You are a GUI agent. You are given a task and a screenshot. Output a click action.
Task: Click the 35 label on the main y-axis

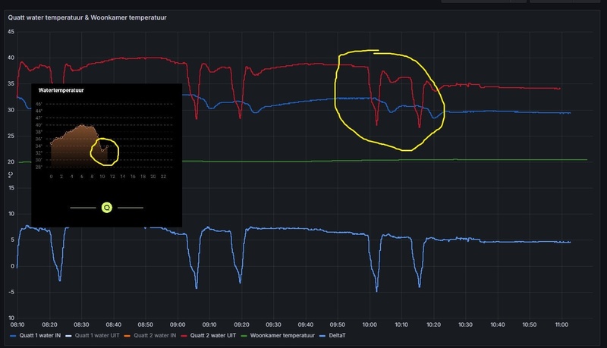point(11,83)
